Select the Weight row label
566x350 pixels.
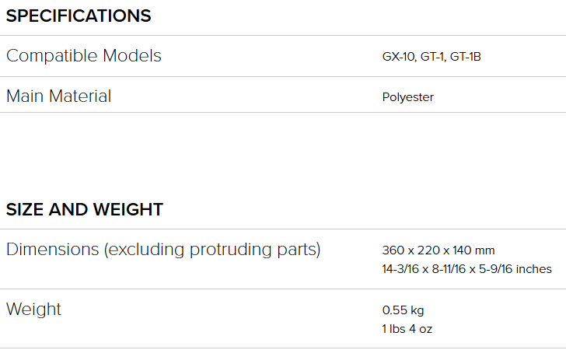34,310
